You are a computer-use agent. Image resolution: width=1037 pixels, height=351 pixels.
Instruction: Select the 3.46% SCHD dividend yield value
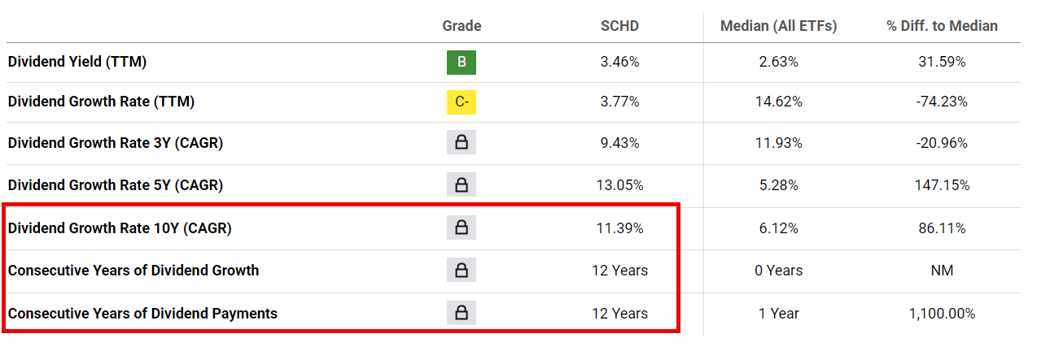tap(619, 62)
